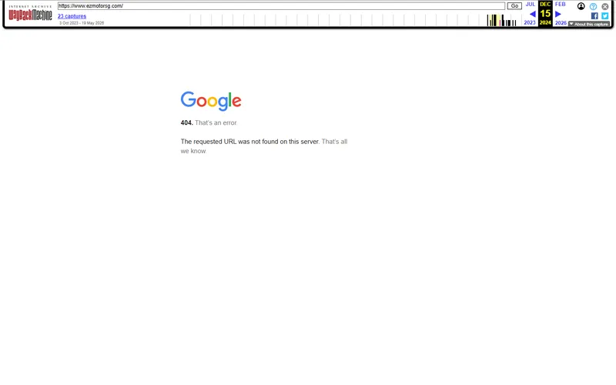616x385 pixels.
Task: Click the Google logo on the error page
Action: pos(211,101)
